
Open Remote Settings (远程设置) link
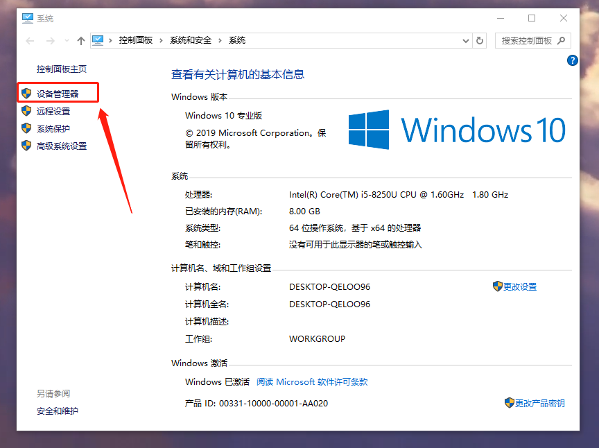coord(53,111)
